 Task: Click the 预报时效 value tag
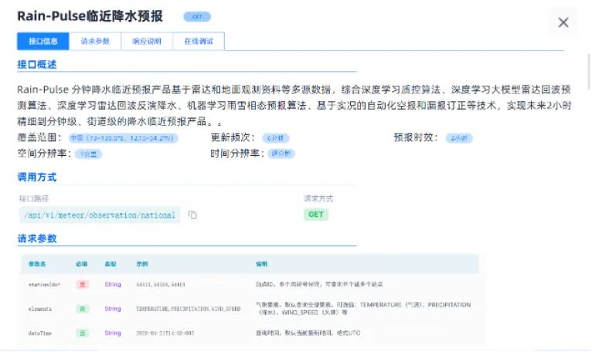click(x=459, y=138)
